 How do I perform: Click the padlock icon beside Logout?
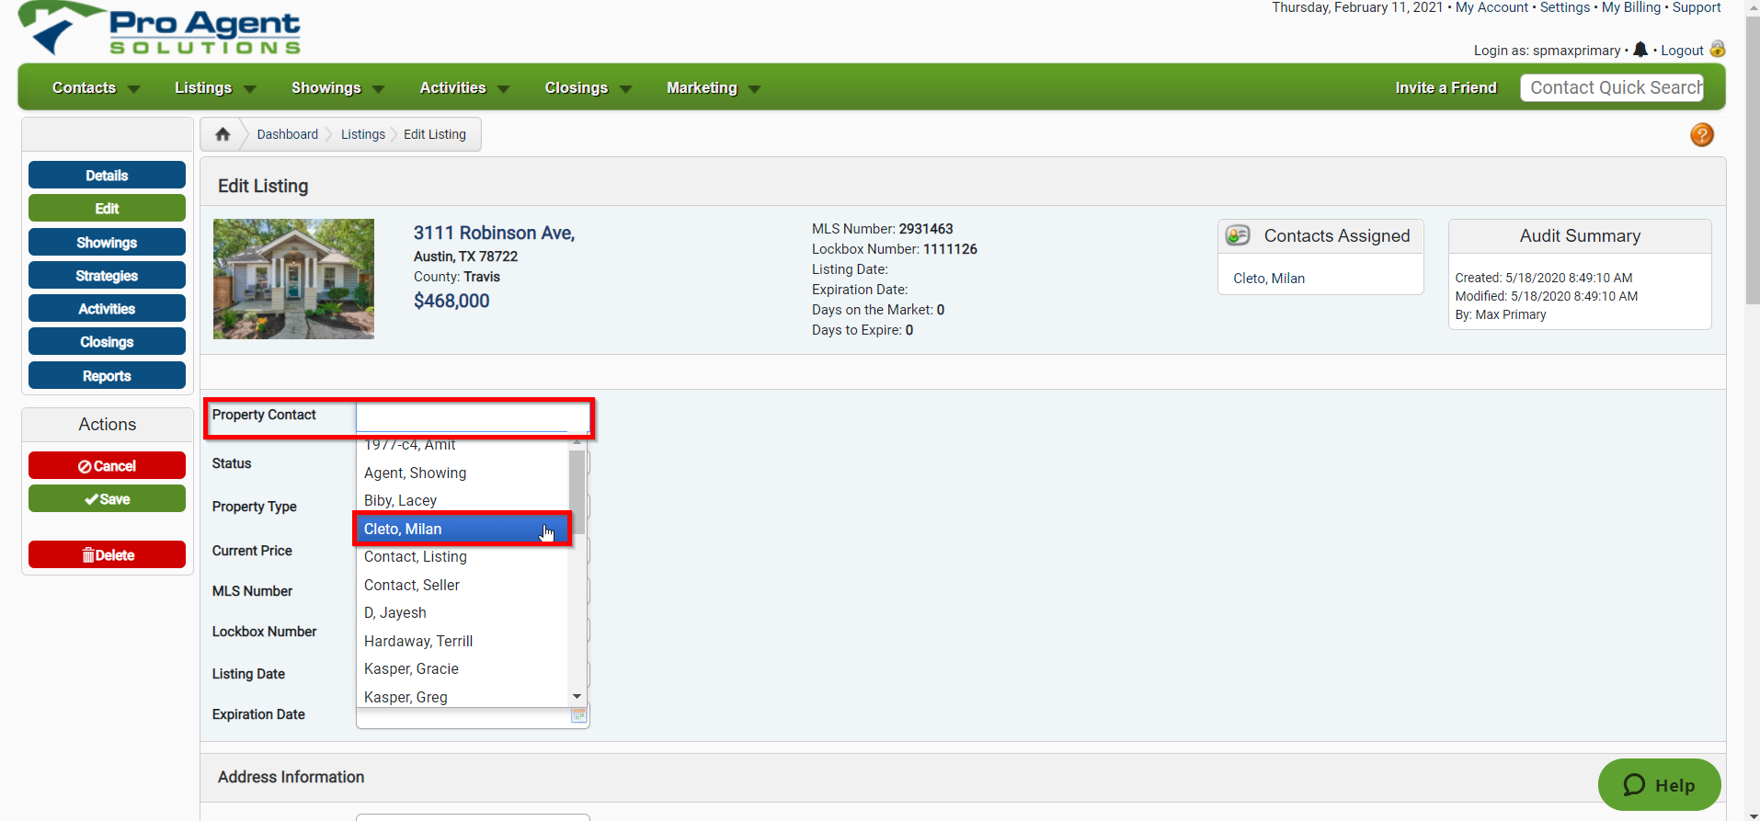1718,49
